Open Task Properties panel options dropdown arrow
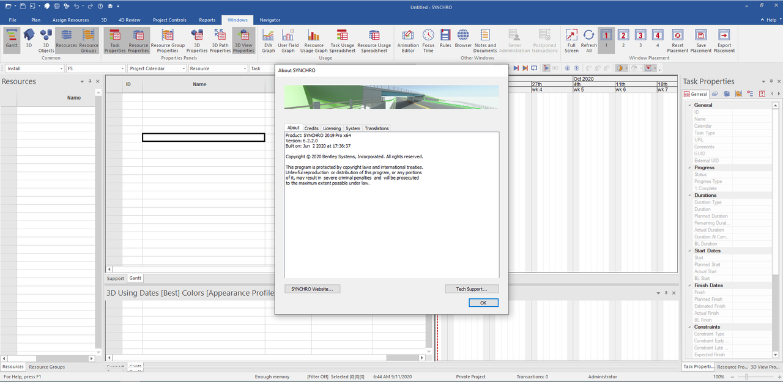Image resolution: width=783 pixels, height=382 pixels. pos(762,81)
